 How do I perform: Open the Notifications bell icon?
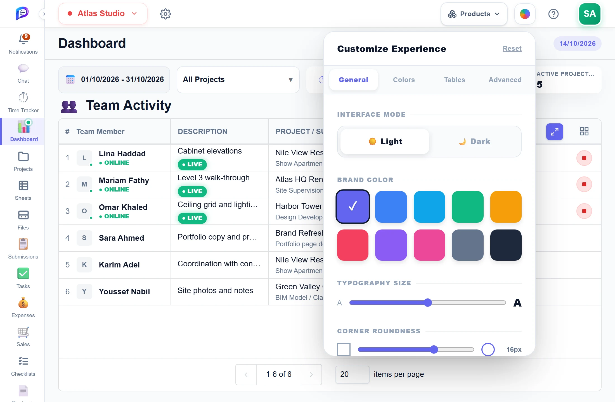click(24, 39)
